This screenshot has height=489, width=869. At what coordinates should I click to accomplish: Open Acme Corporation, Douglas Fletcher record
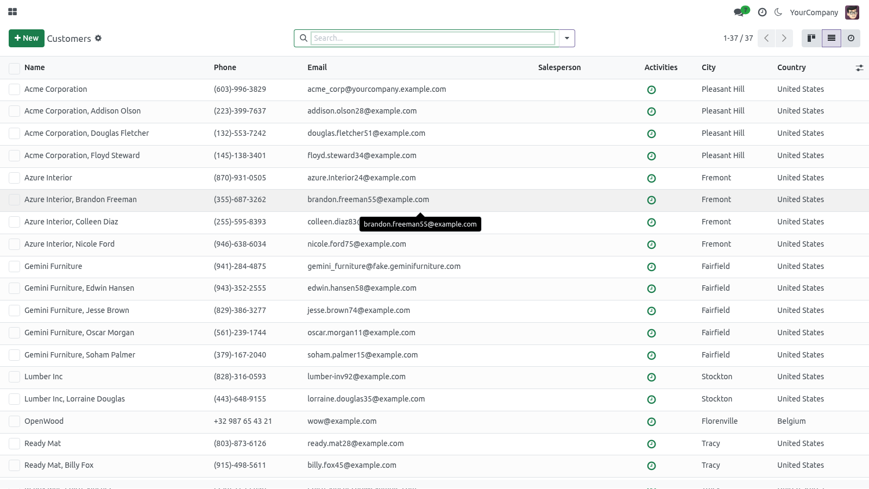(x=86, y=133)
